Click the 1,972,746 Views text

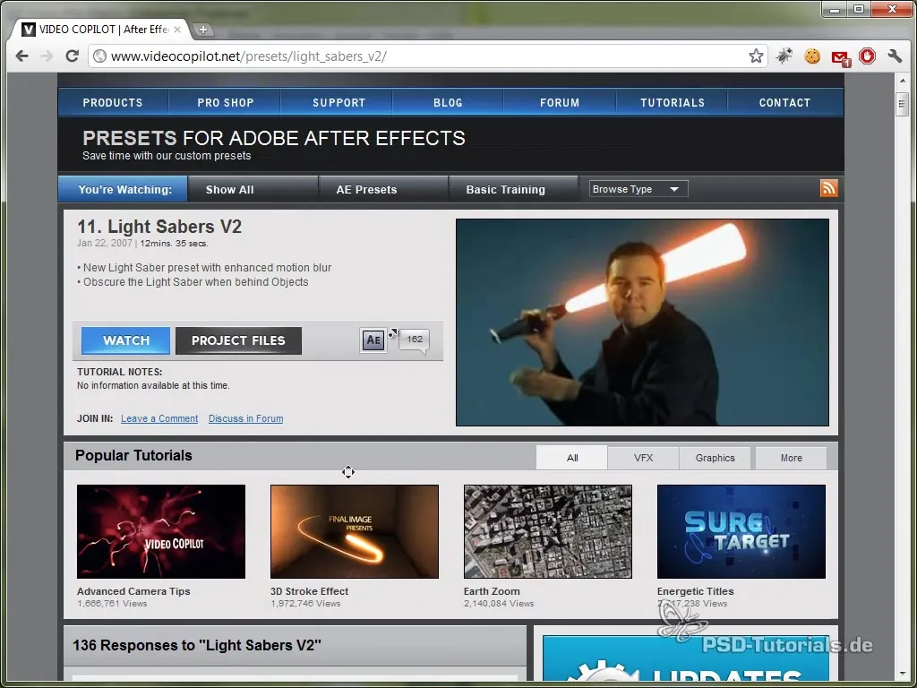pos(305,603)
